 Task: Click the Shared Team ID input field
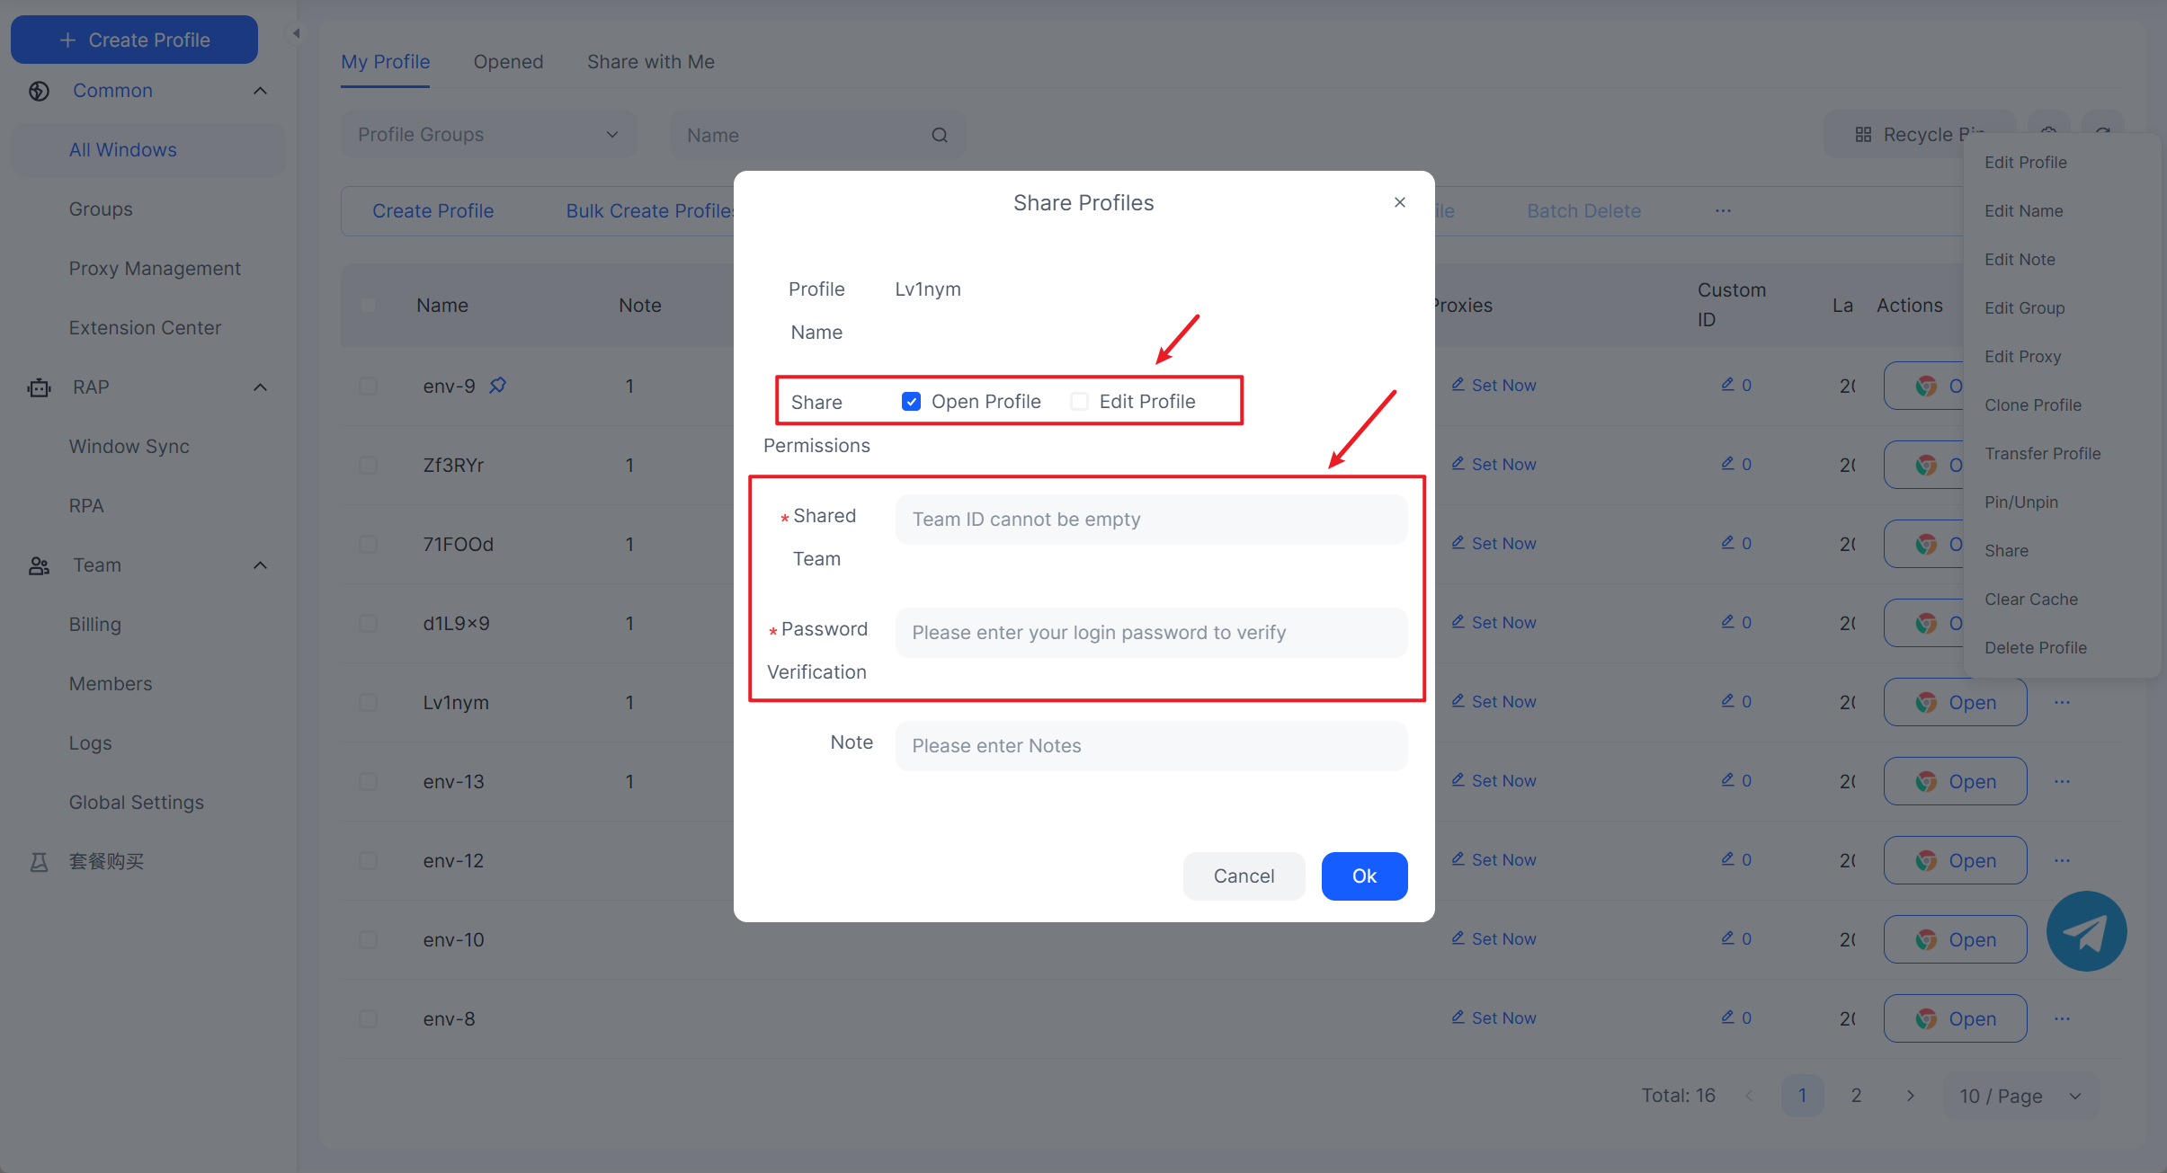pos(1150,520)
